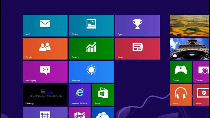Viewport: 210px width, 118px height.
Task: Open the Maps tile
Action: [x=80, y=112]
